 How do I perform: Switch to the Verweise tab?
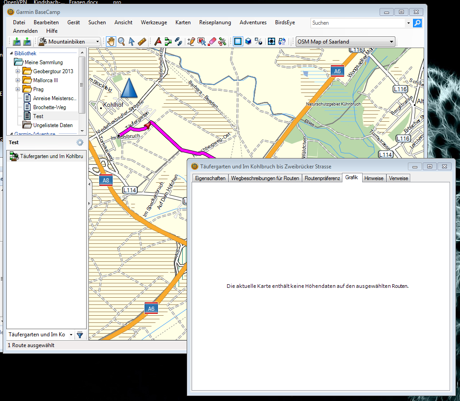coord(399,178)
